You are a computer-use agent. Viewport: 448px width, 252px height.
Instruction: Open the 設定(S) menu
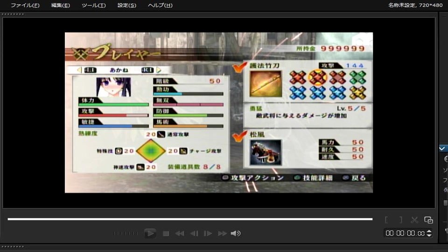pyautogui.click(x=127, y=5)
